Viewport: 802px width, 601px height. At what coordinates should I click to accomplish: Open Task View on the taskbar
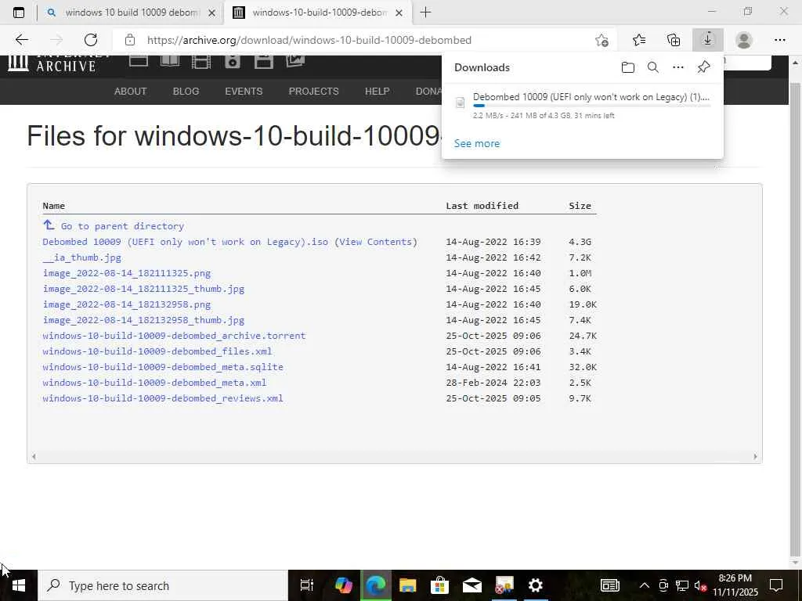tap(306, 585)
